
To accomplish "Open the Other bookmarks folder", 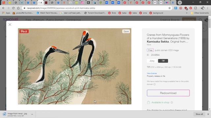I will [x=200, y=13].
